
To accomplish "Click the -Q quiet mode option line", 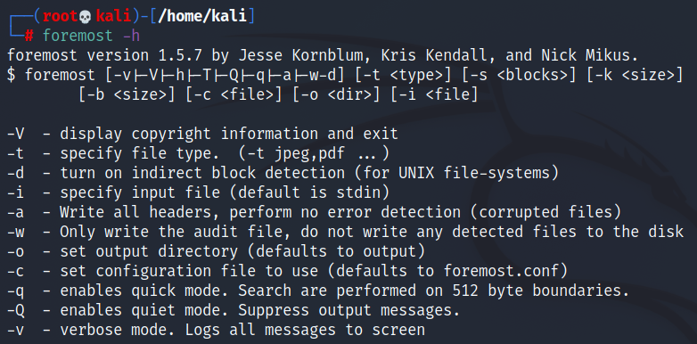I will point(234,310).
